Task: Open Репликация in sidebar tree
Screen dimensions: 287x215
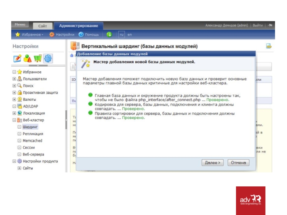Action: click(x=33, y=134)
